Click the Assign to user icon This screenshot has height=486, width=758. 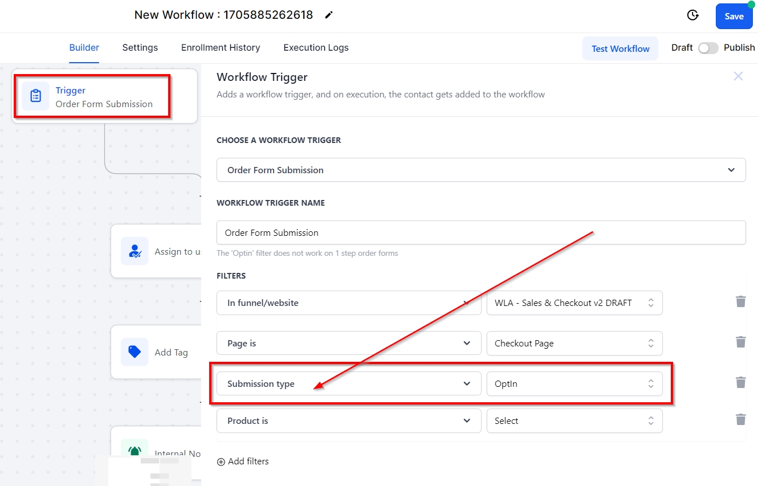135,251
